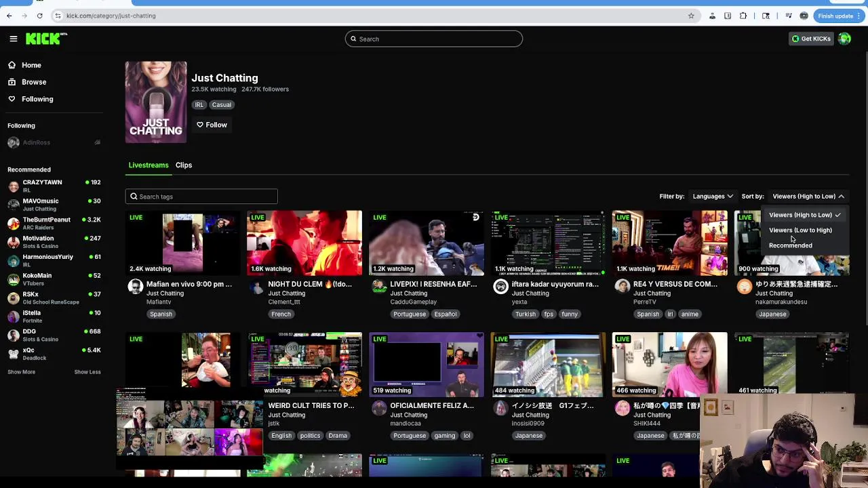
Task: Bookmark this page with the star
Action: (x=691, y=16)
